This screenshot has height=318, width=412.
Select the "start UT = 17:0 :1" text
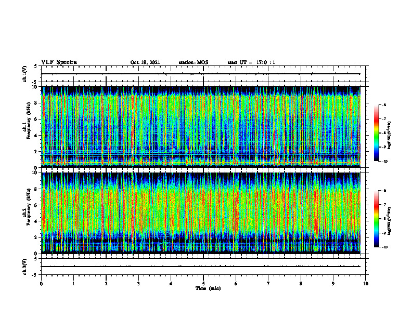tap(251, 62)
